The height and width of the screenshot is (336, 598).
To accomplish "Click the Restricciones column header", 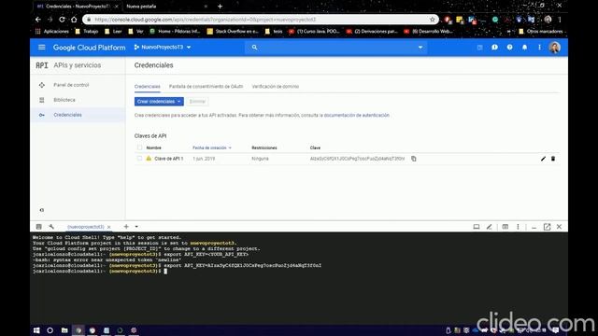I will tap(264, 147).
